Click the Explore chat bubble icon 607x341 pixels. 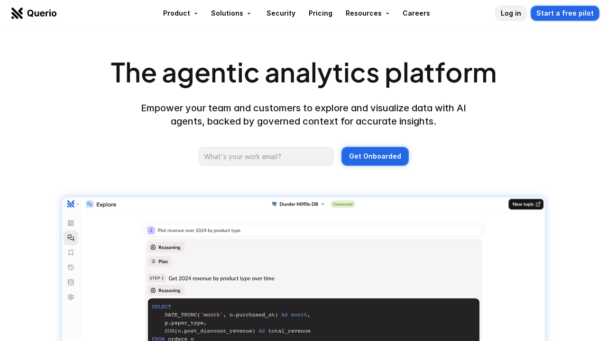pyautogui.click(x=89, y=204)
